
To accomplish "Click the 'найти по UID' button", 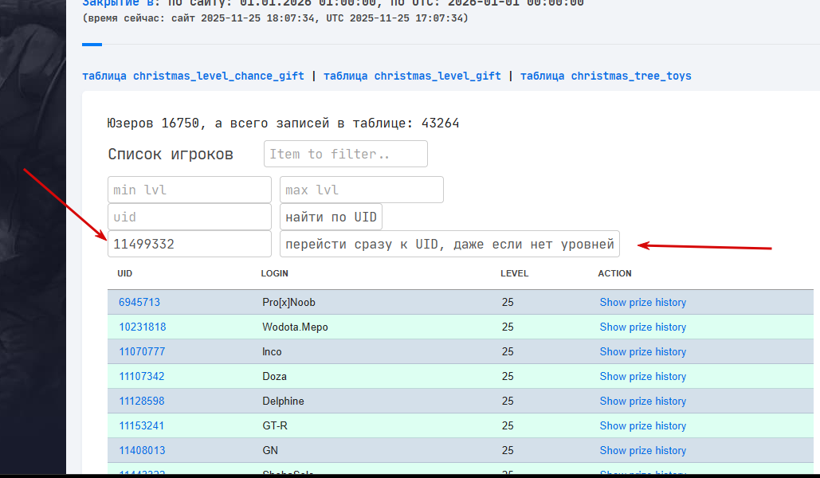I will 331,217.
